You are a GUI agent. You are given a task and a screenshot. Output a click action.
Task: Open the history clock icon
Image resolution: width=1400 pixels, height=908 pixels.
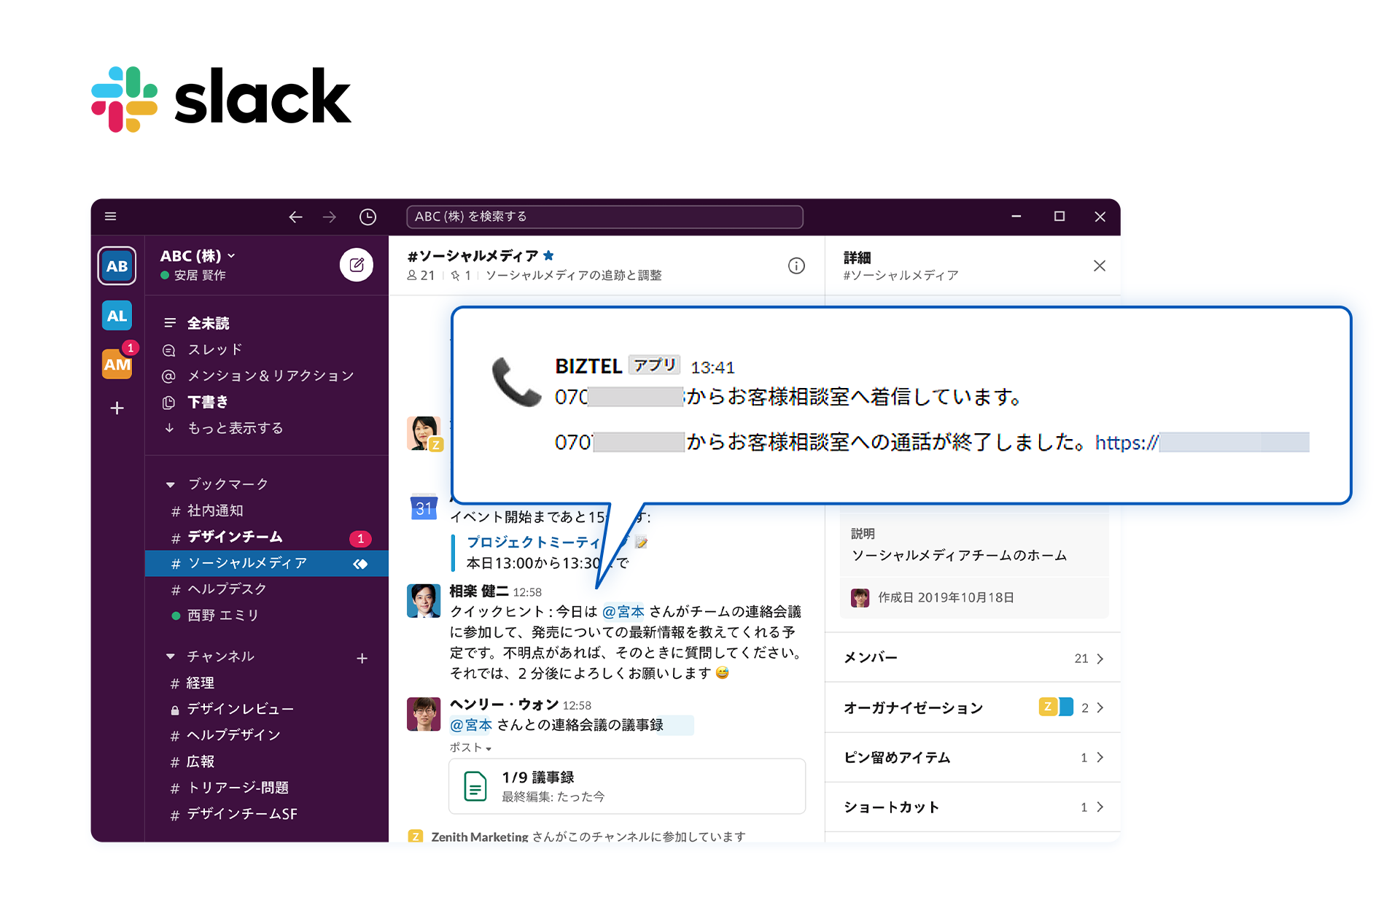(367, 217)
